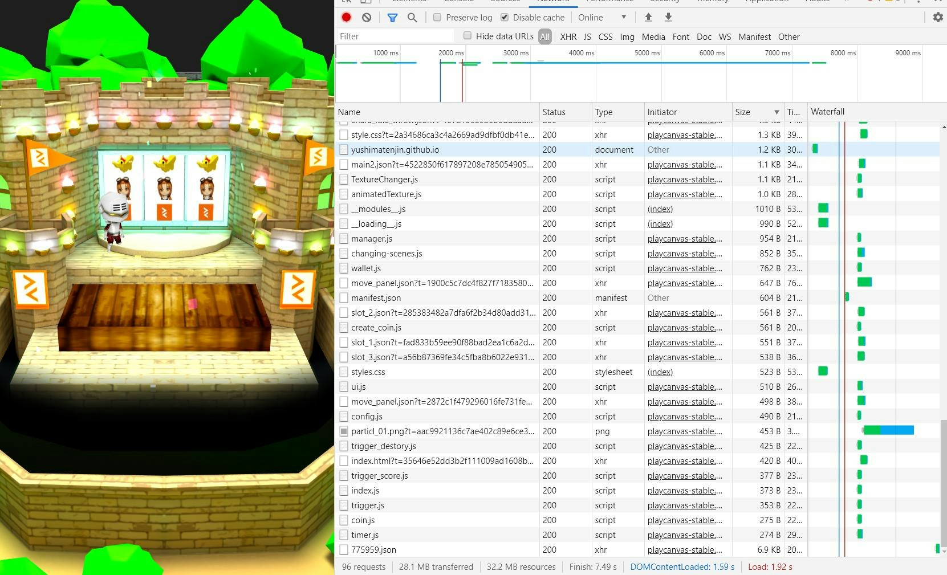
Task: Follow playcanvas-stable initiator link for wallet.js
Action: coord(685,268)
